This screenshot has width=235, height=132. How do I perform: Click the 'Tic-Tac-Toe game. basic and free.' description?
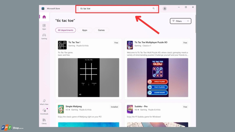point(66,54)
